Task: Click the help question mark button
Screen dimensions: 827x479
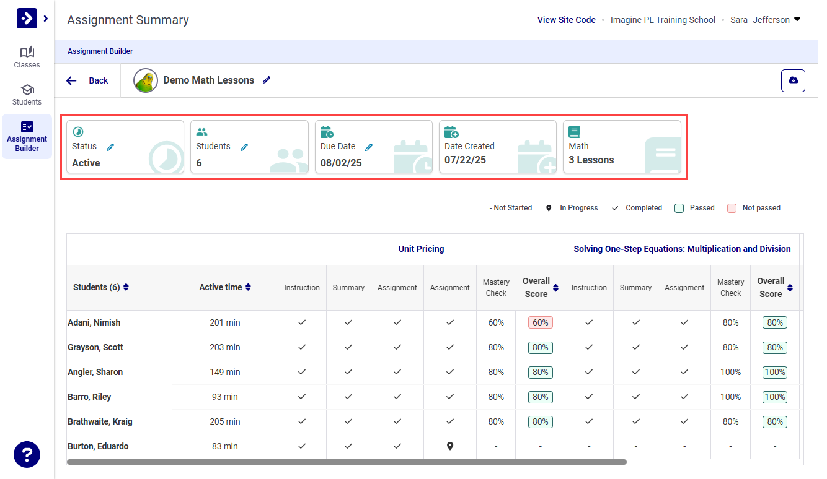Action: [x=27, y=455]
